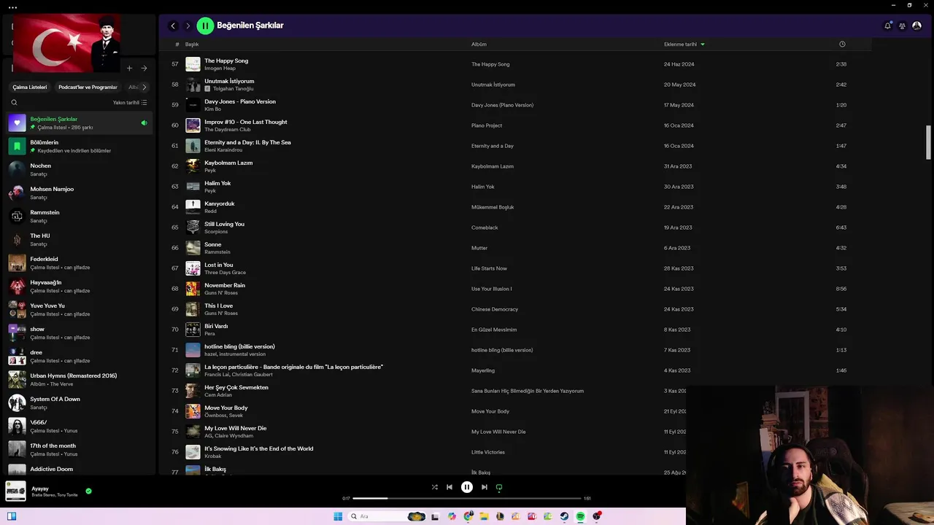Select the track Kaybolmam Lazım
934x525 pixels.
point(228,163)
